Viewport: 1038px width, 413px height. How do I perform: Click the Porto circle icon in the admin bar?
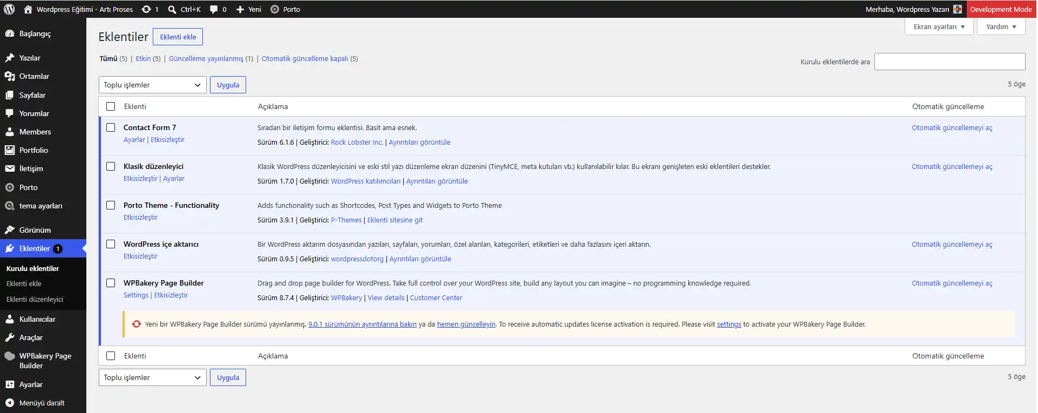pyautogui.click(x=275, y=9)
